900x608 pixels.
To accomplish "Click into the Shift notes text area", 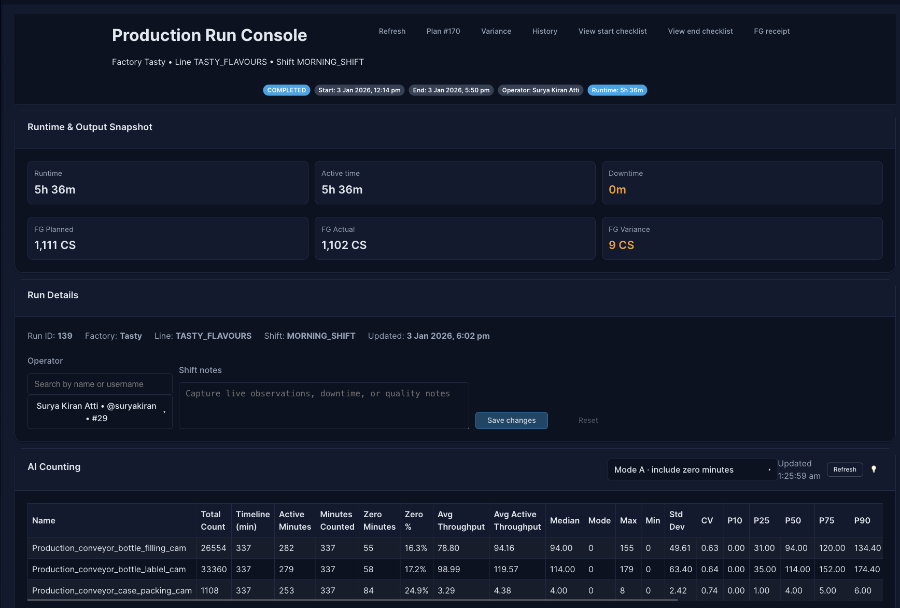I will pyautogui.click(x=324, y=406).
